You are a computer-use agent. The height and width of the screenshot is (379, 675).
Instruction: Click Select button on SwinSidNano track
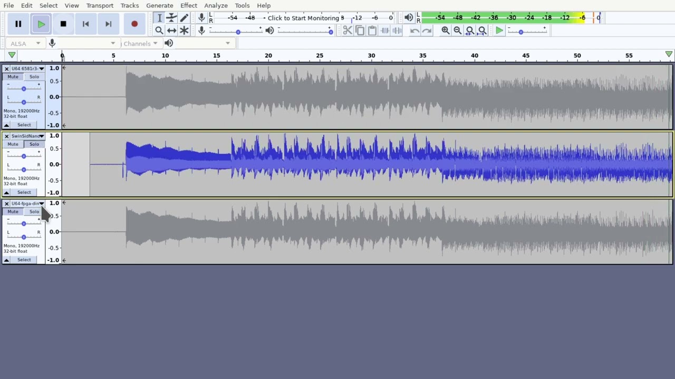tap(24, 192)
